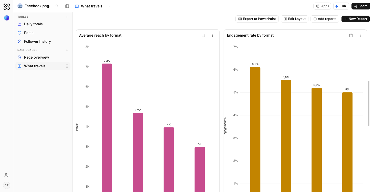Click the Engagement rate by format title

point(250,35)
